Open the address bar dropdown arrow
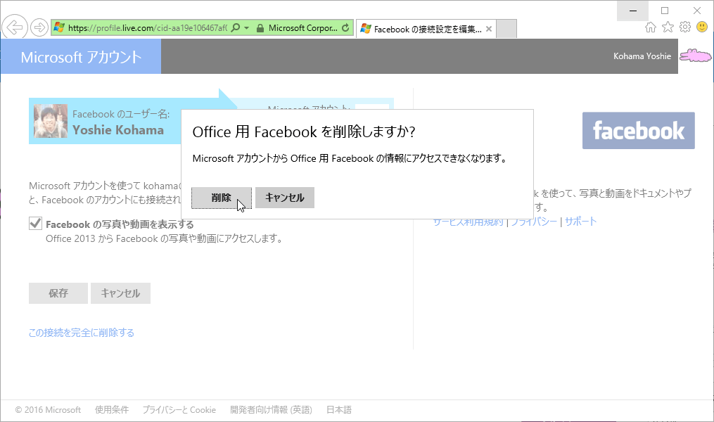The width and height of the screenshot is (714, 422). pos(247,28)
